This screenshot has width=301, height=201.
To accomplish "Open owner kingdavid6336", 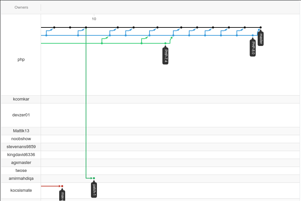I will pyautogui.click(x=21, y=155).
